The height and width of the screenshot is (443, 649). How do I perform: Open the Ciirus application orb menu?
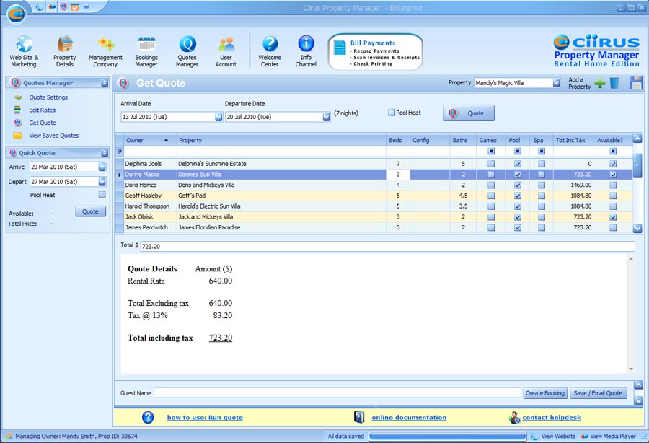tap(16, 14)
